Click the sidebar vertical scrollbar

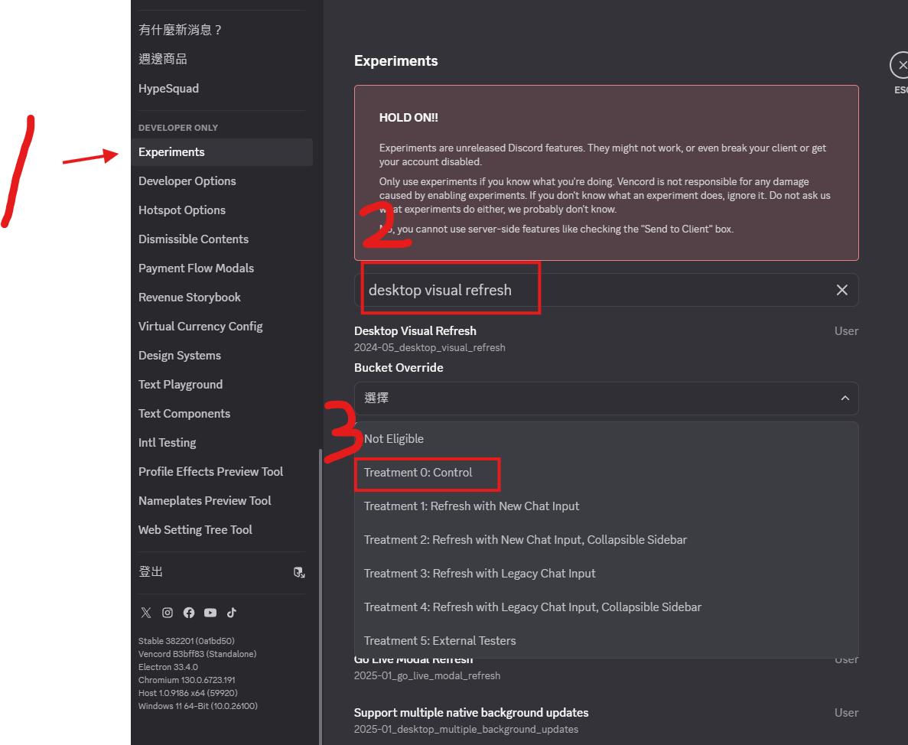[321, 597]
